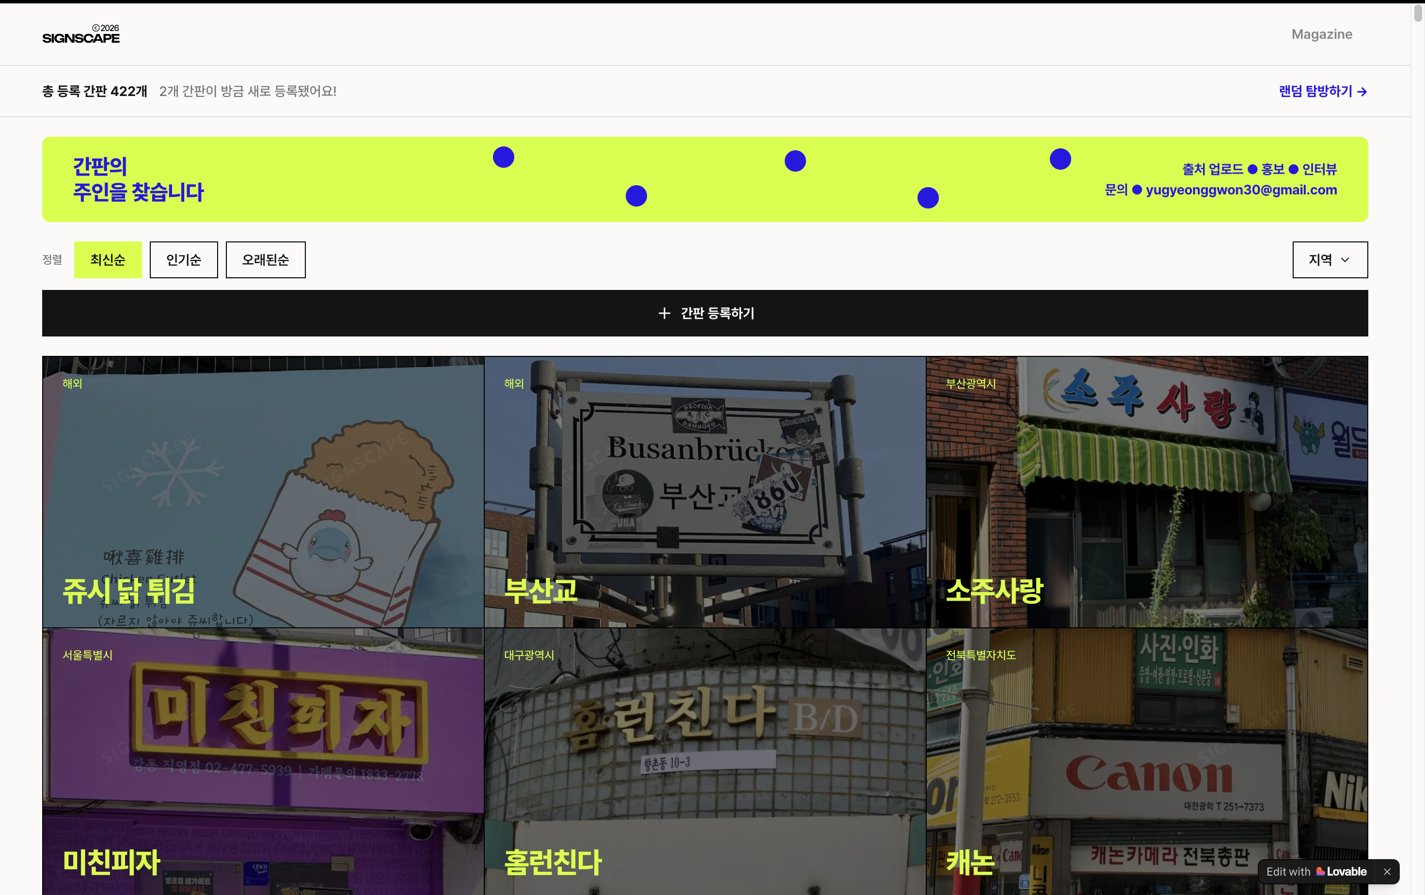The width and height of the screenshot is (1425, 895).
Task: Open the 소주사랑 sign card
Action: pos(1147,492)
